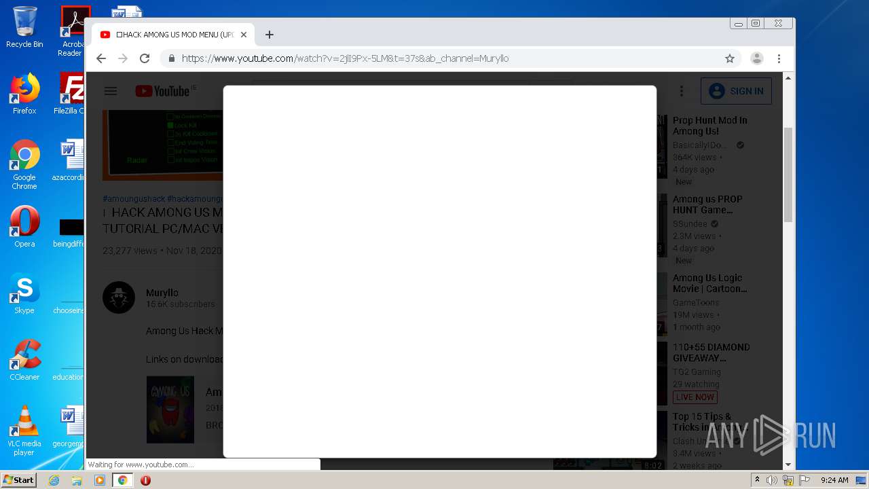The height and width of the screenshot is (489, 869).
Task: Open Among us PROP HUNT Game video
Action: [707, 204]
